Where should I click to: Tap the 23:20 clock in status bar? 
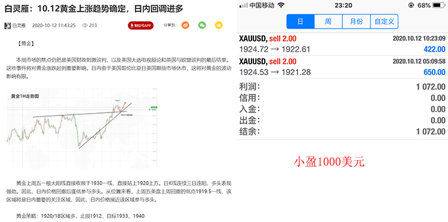coord(343,5)
